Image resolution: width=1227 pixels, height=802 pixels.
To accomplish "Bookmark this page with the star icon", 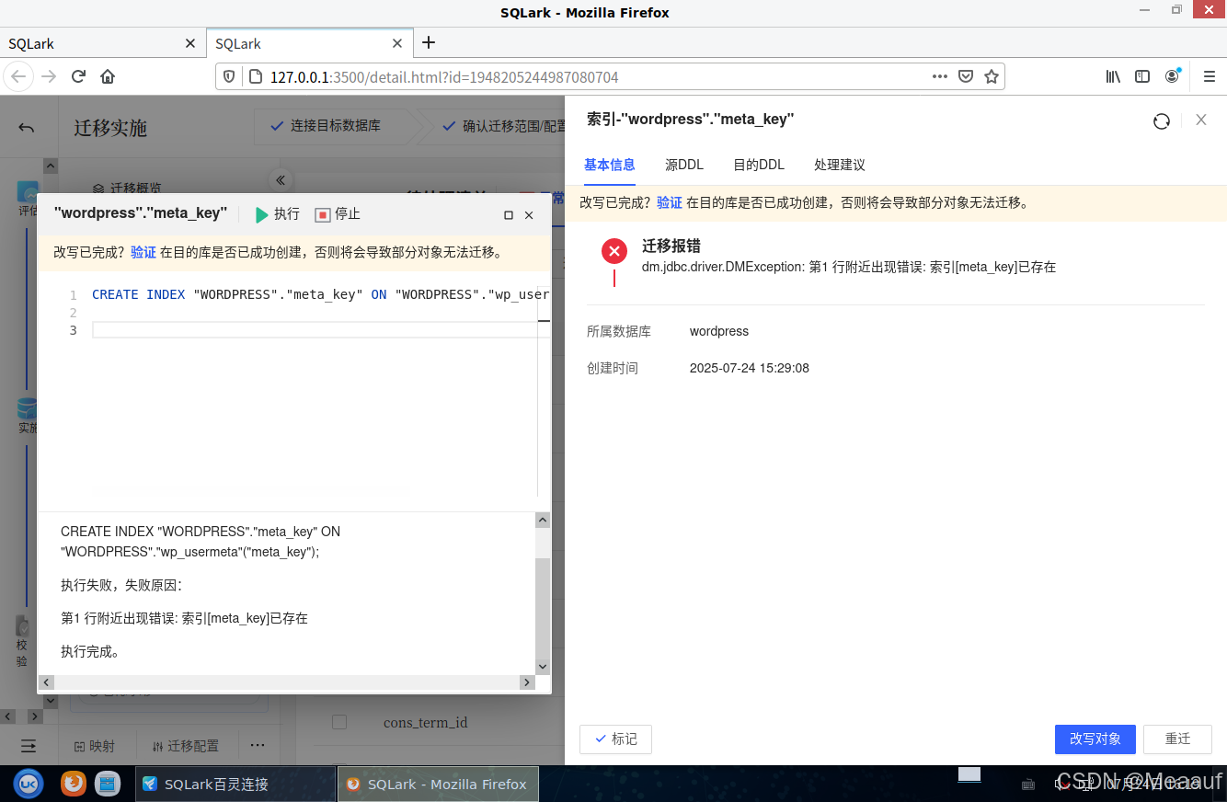I will (992, 76).
